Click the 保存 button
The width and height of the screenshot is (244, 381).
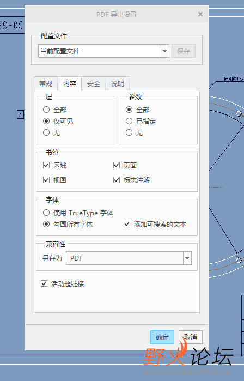point(184,51)
